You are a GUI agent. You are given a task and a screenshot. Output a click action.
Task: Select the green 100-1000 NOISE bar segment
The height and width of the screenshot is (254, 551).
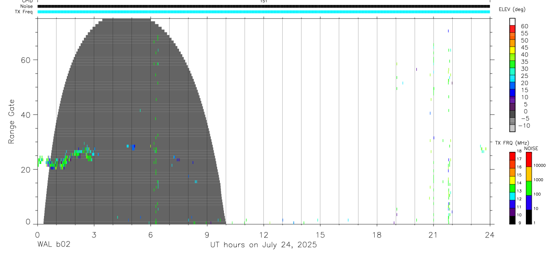(x=529, y=188)
